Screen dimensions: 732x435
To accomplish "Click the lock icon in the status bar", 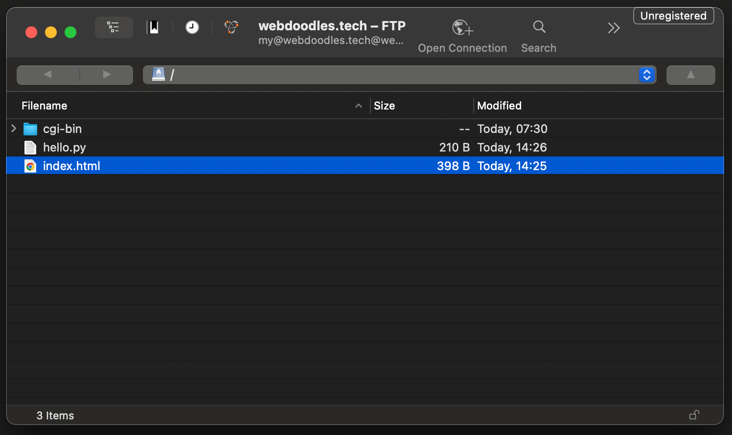I will pos(694,415).
